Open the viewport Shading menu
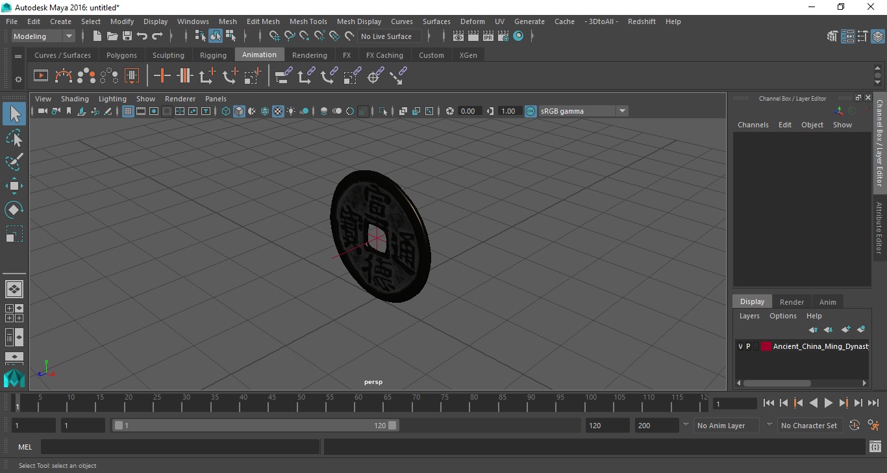This screenshot has width=887, height=473. click(x=75, y=99)
